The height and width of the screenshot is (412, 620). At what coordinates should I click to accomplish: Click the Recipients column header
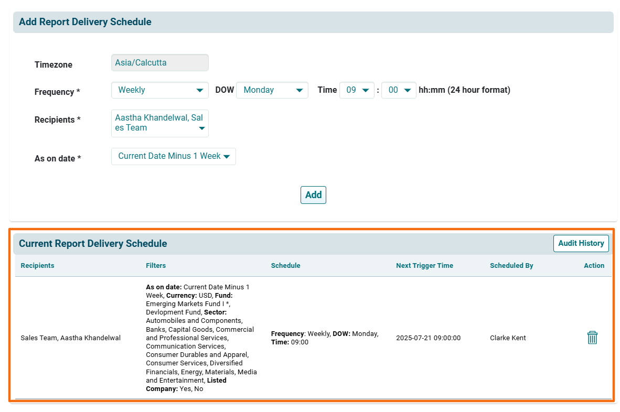37,266
